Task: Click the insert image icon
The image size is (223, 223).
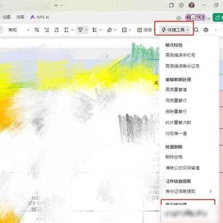Action: (124, 30)
